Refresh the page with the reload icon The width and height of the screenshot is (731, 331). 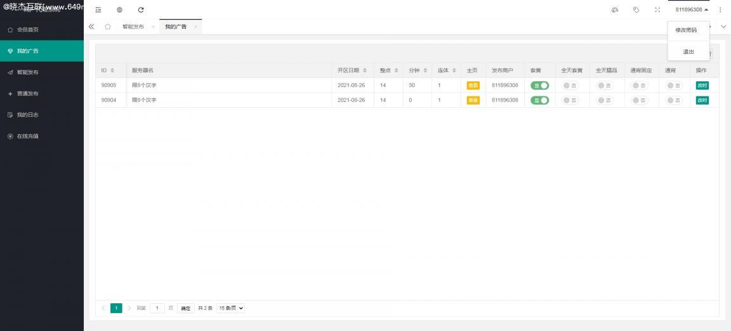point(141,10)
